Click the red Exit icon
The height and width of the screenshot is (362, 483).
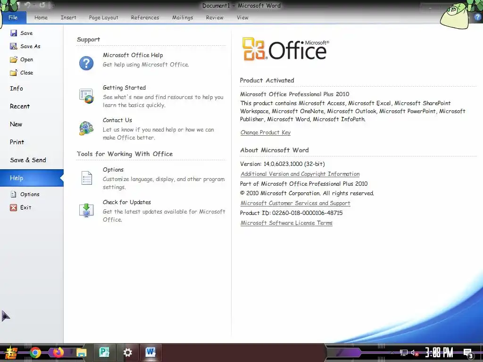pyautogui.click(x=14, y=207)
